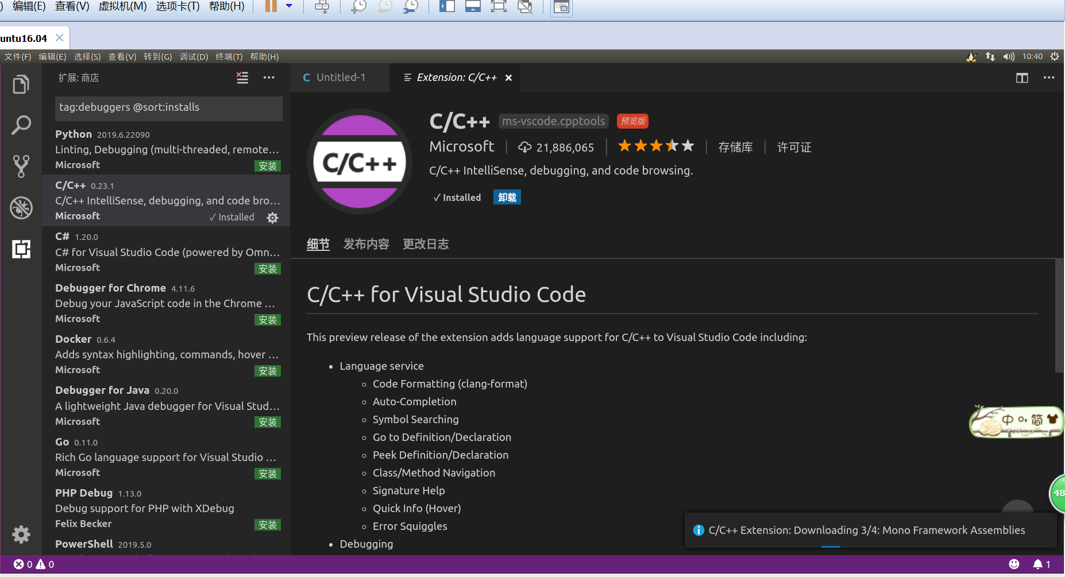Close the Extension: C/C++ tab
This screenshot has height=577, width=1065.
click(508, 78)
